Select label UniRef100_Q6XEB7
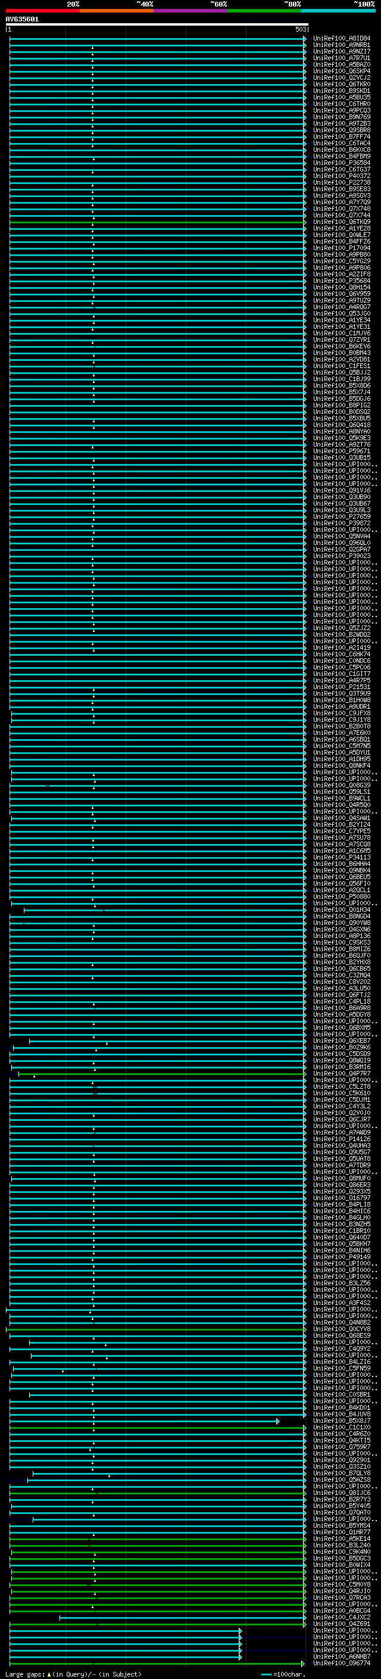 (x=342, y=1041)
